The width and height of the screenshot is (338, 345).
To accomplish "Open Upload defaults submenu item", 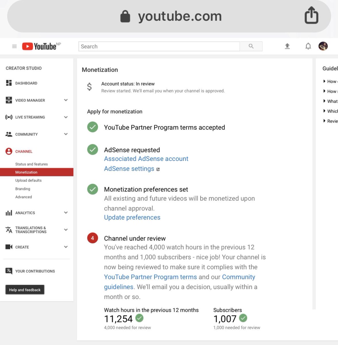I will [x=28, y=181].
